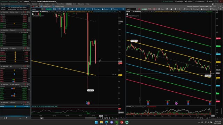This screenshot has width=223, height=125.
Task: Toggle the left chart expand-axis icon
Action: tap(120, 11)
